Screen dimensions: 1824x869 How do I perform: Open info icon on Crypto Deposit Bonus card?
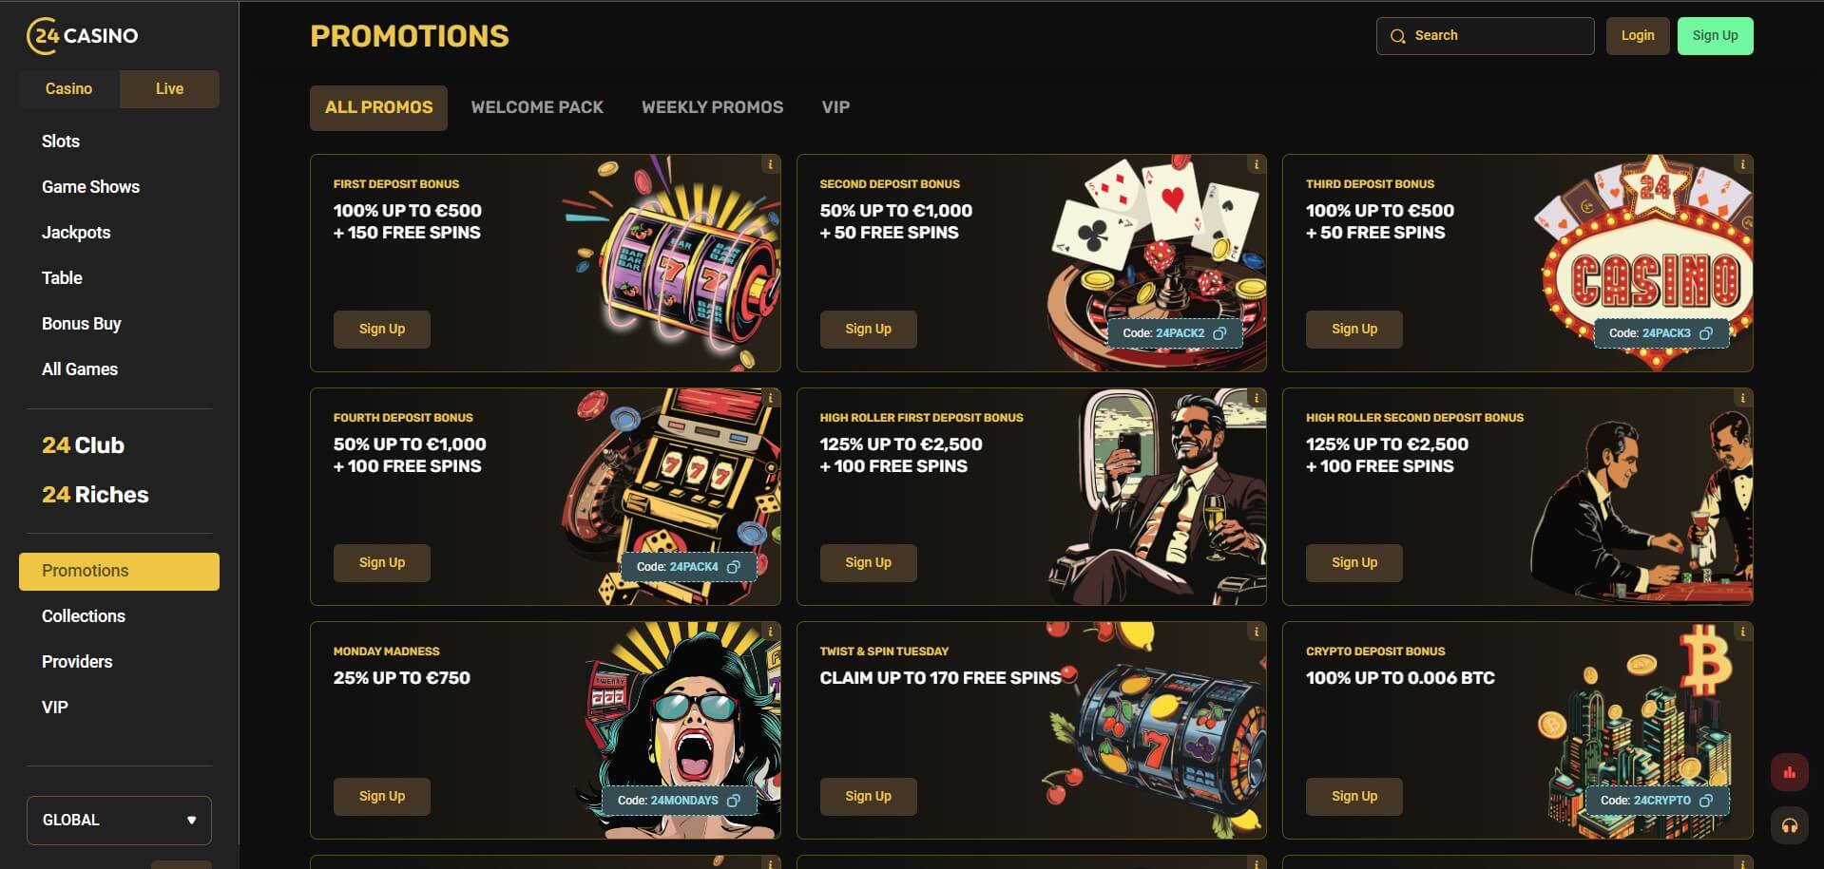[x=1742, y=632]
